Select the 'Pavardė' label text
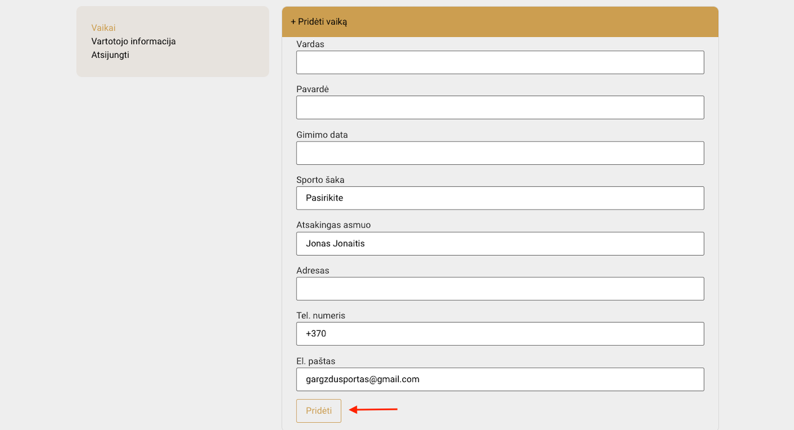This screenshot has height=430, width=794. point(313,90)
